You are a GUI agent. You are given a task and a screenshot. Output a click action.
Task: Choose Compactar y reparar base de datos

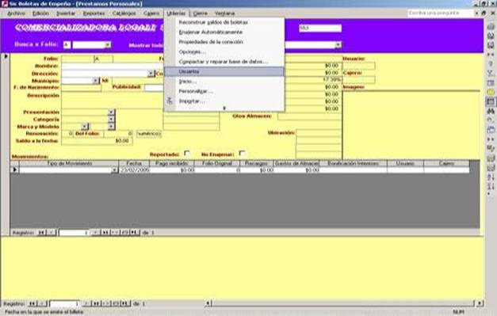[x=224, y=62]
